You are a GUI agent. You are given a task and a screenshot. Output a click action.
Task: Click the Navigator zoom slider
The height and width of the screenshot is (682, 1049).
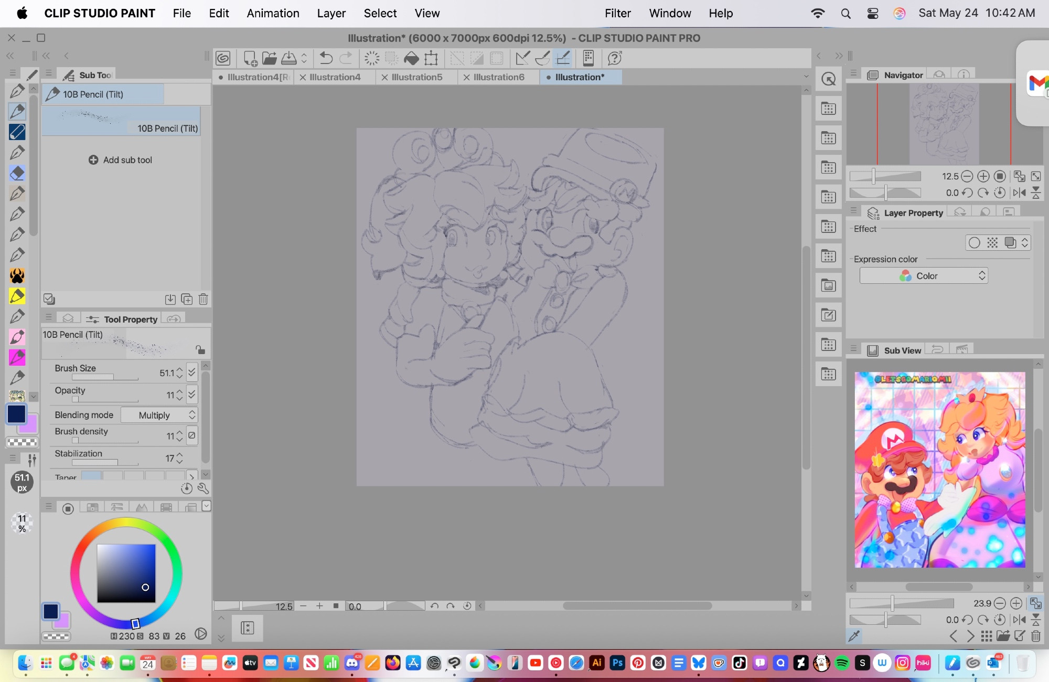885,176
